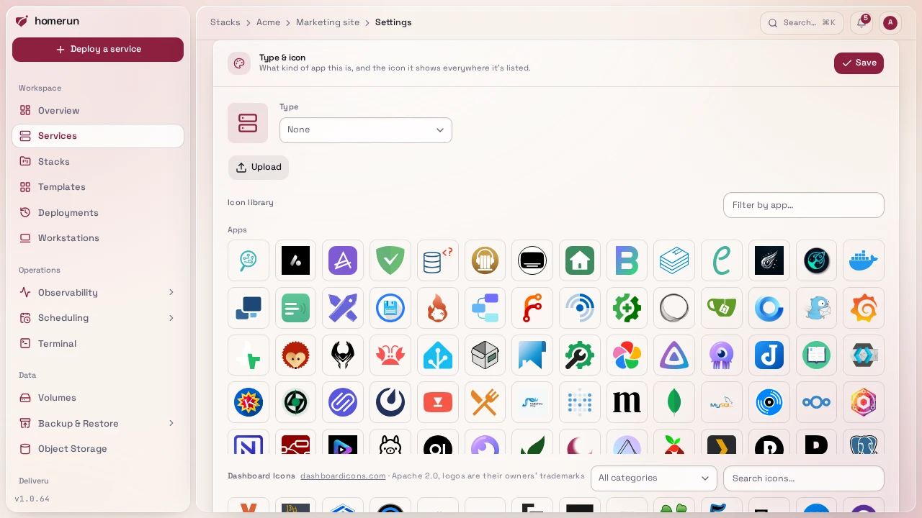Open the notifications bell

coord(861,23)
